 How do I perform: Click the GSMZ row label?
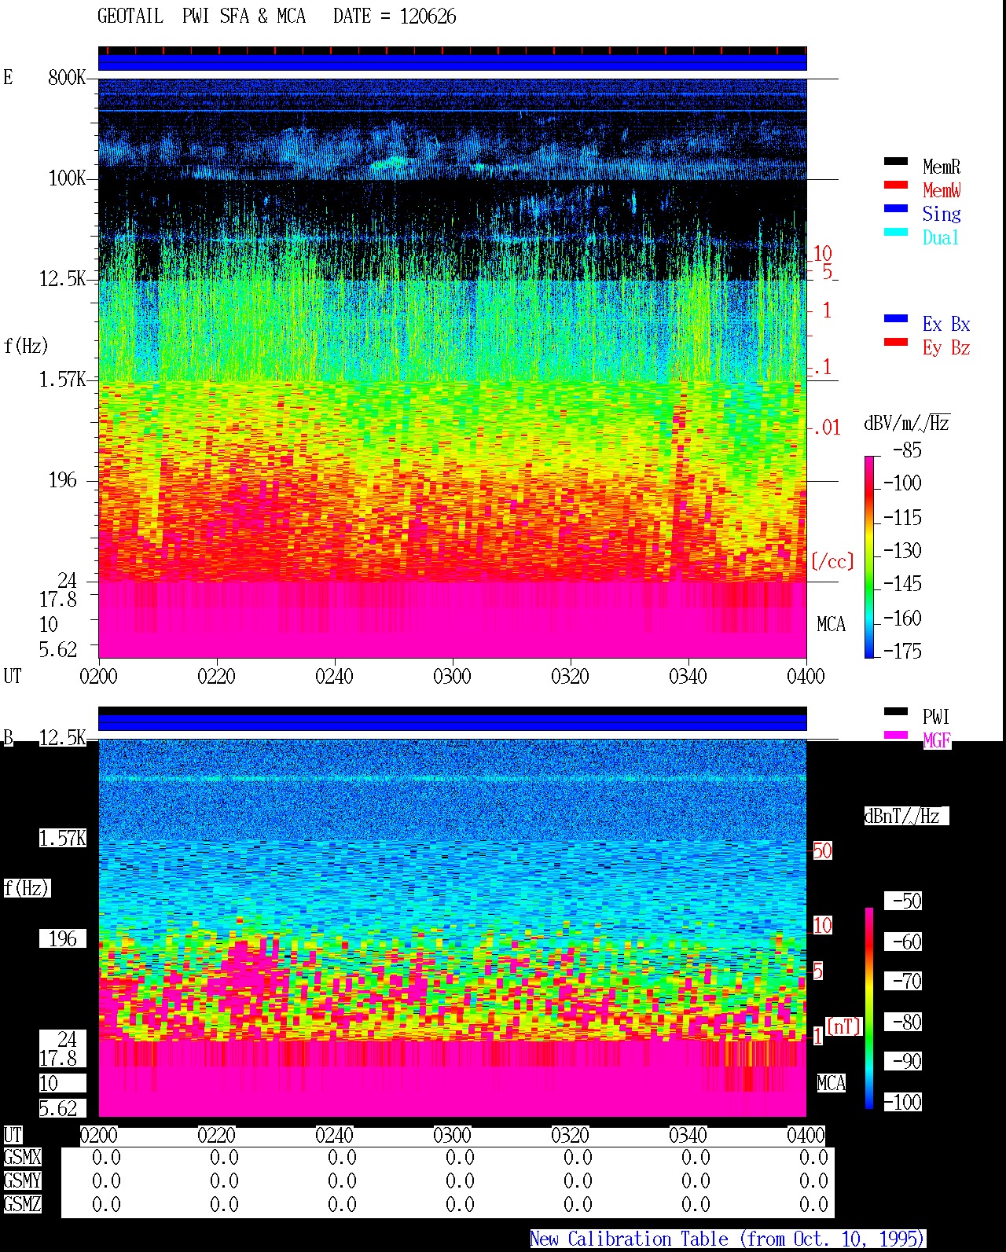[x=22, y=1204]
